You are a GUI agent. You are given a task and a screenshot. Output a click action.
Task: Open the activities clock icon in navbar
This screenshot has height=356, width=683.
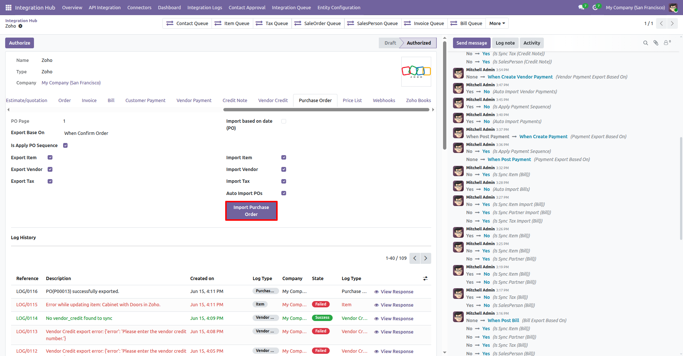pos(596,7)
